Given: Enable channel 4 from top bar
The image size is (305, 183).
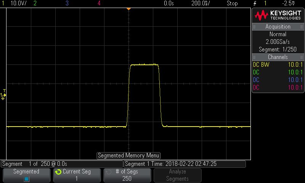Looking at the screenshot, I should click(99, 3).
